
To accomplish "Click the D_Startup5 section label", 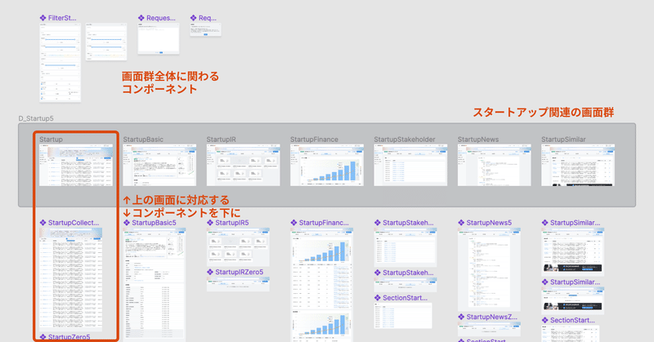I will 36,118.
